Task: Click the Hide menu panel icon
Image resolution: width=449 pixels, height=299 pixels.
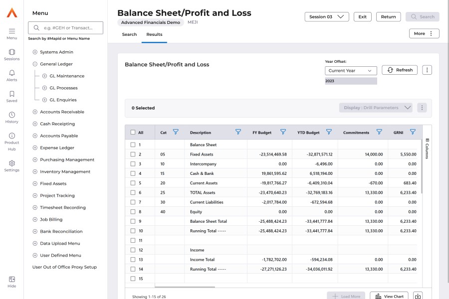Action: coord(12,279)
